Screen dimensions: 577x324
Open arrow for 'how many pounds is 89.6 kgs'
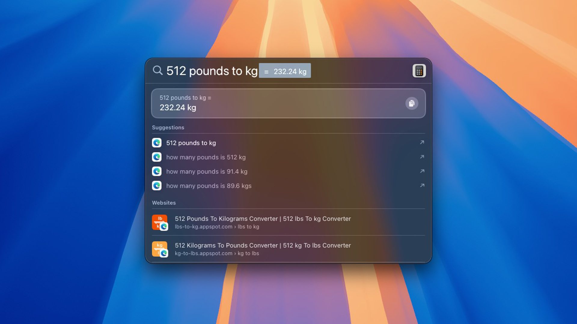[x=422, y=185]
